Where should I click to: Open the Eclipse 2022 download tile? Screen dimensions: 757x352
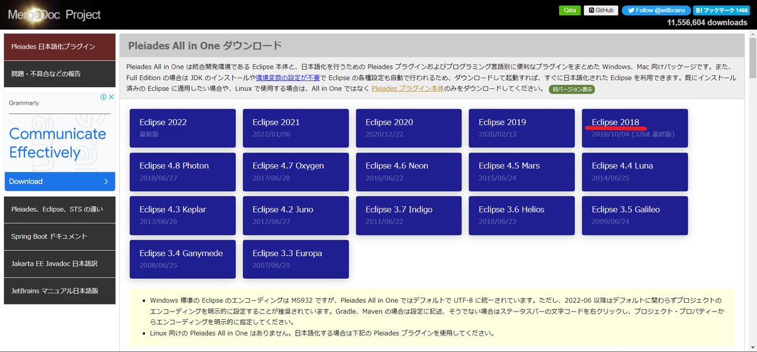tap(183, 128)
